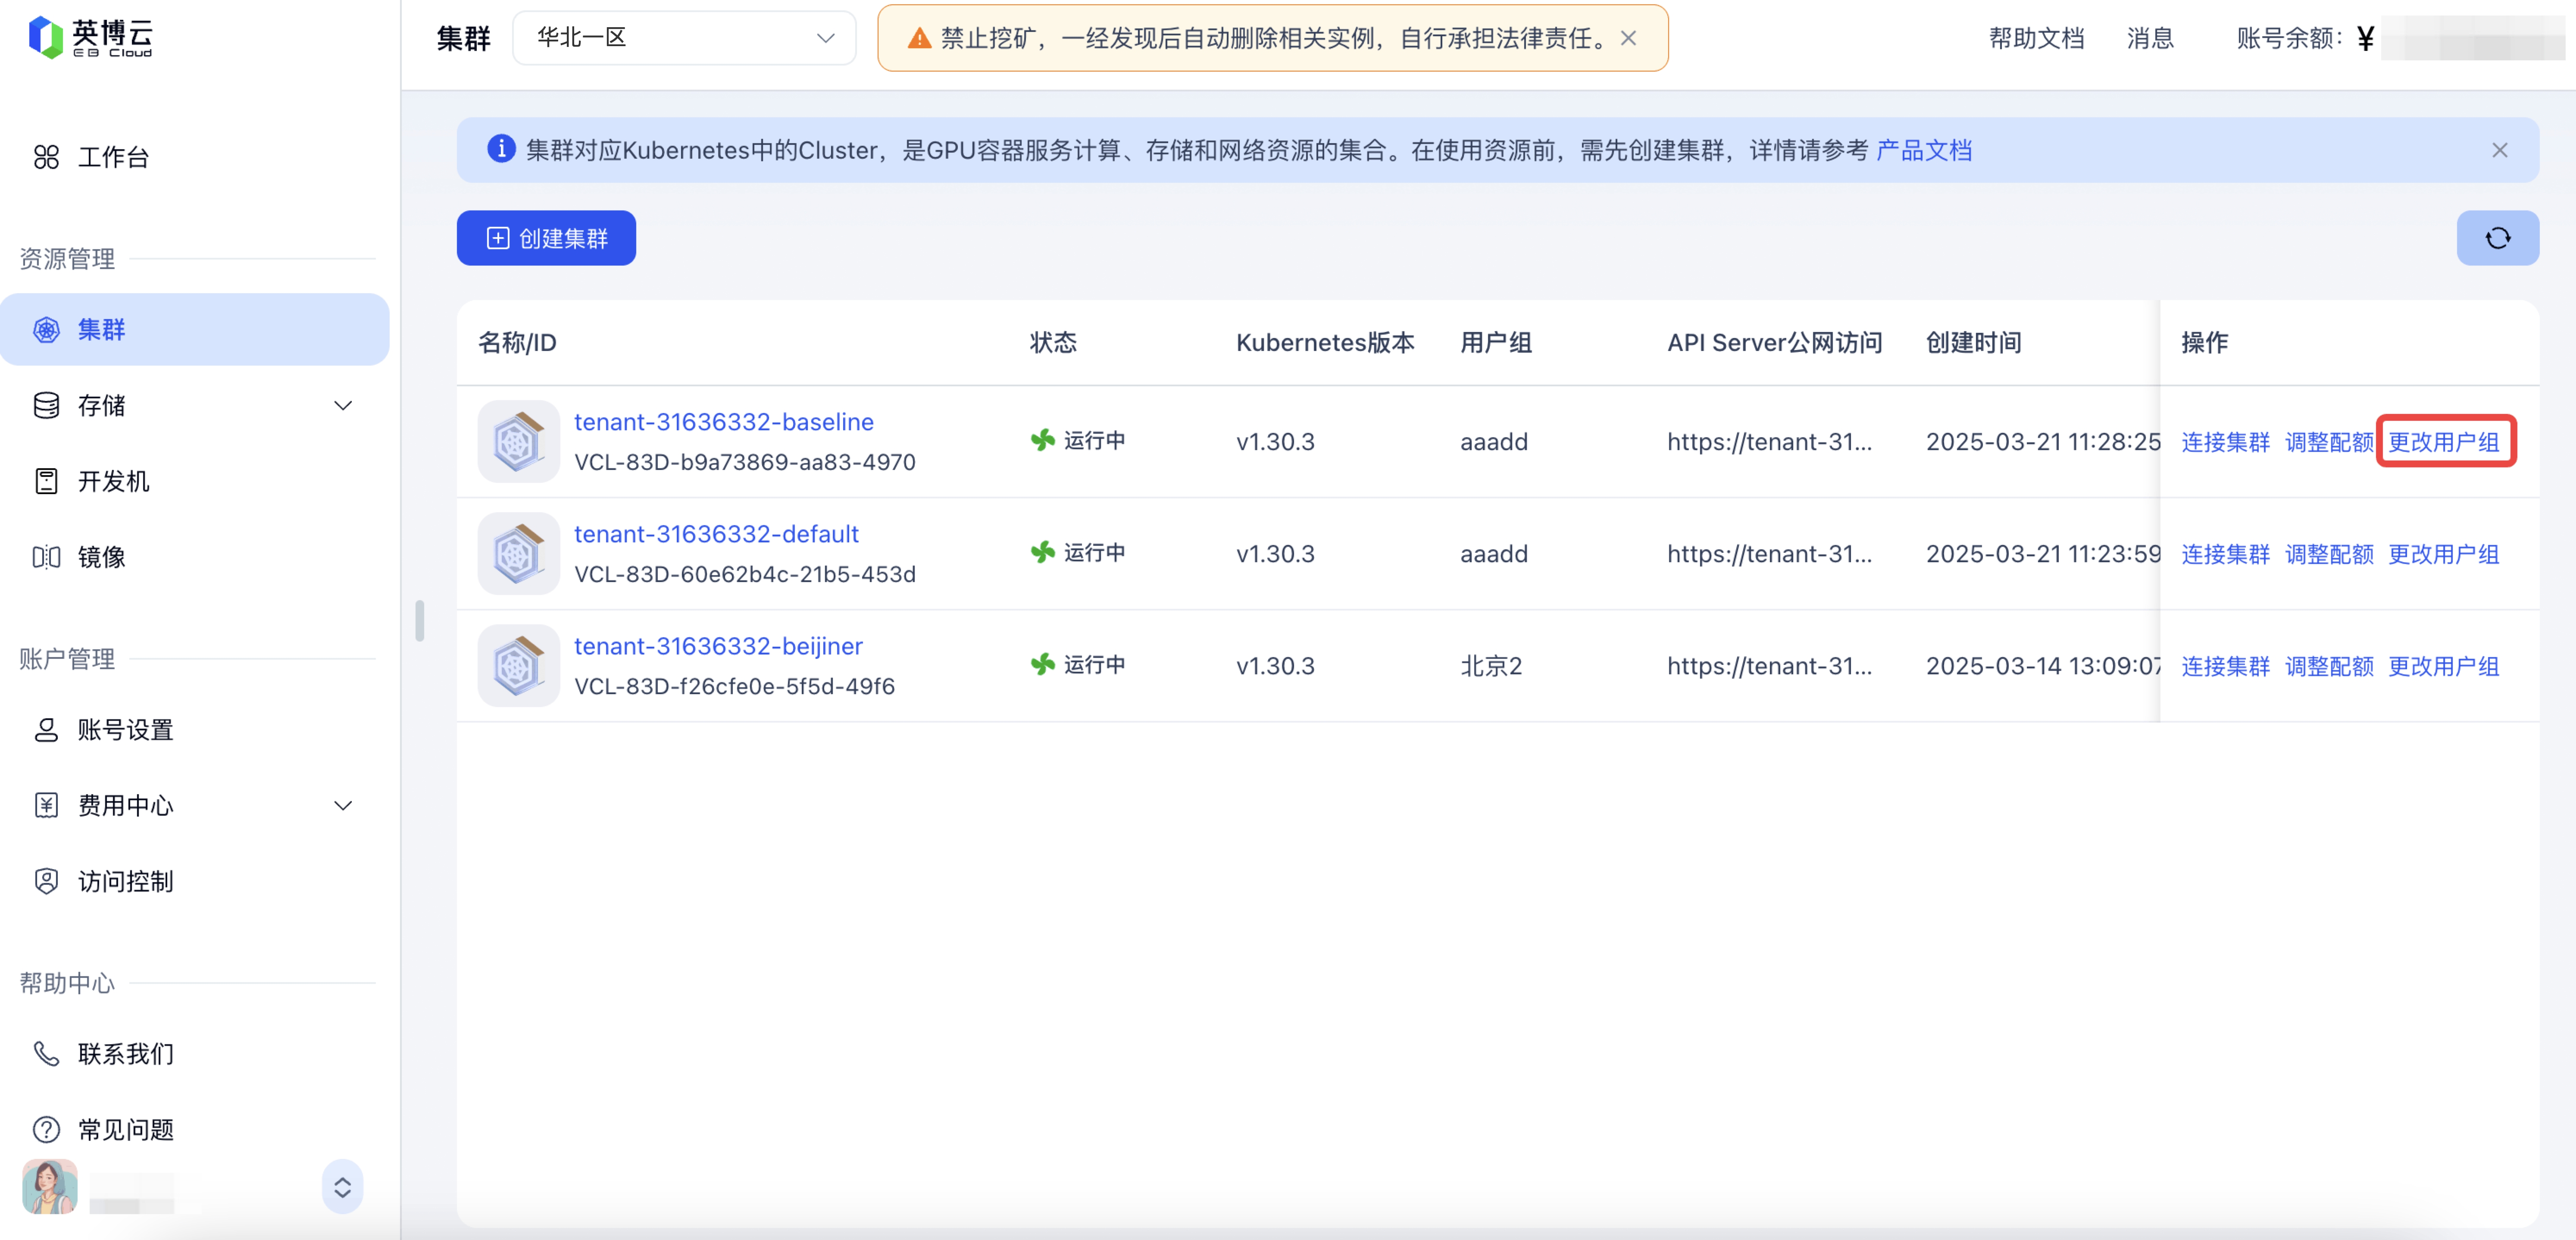Screen dimensions: 2576x1240
Task: Click API Server URL for baseline cluster
Action: click(1769, 441)
